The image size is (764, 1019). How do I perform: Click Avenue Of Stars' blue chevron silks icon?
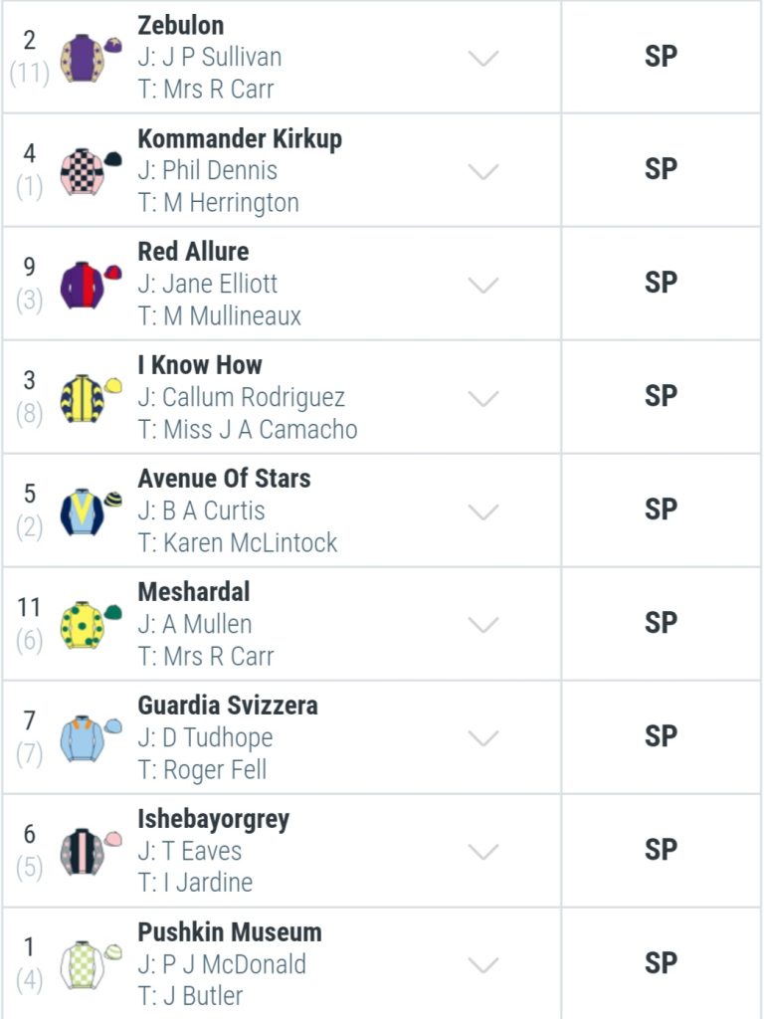[91, 511]
